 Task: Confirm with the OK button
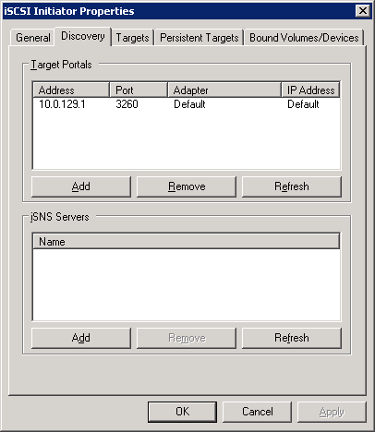182,412
